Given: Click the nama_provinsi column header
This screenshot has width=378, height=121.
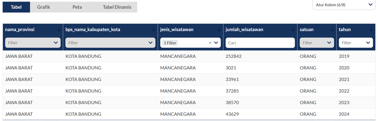Looking at the screenshot, I should pyautogui.click(x=20, y=30).
